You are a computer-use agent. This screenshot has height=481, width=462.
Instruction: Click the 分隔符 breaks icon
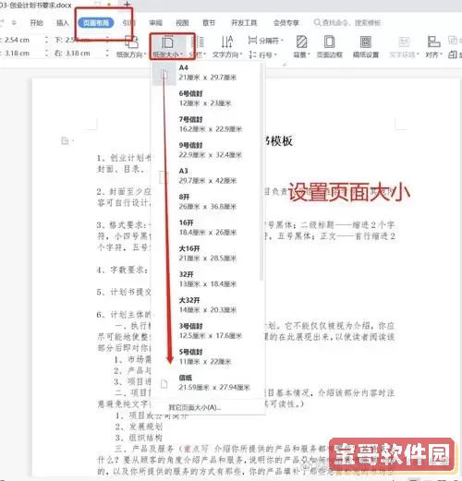(252, 40)
